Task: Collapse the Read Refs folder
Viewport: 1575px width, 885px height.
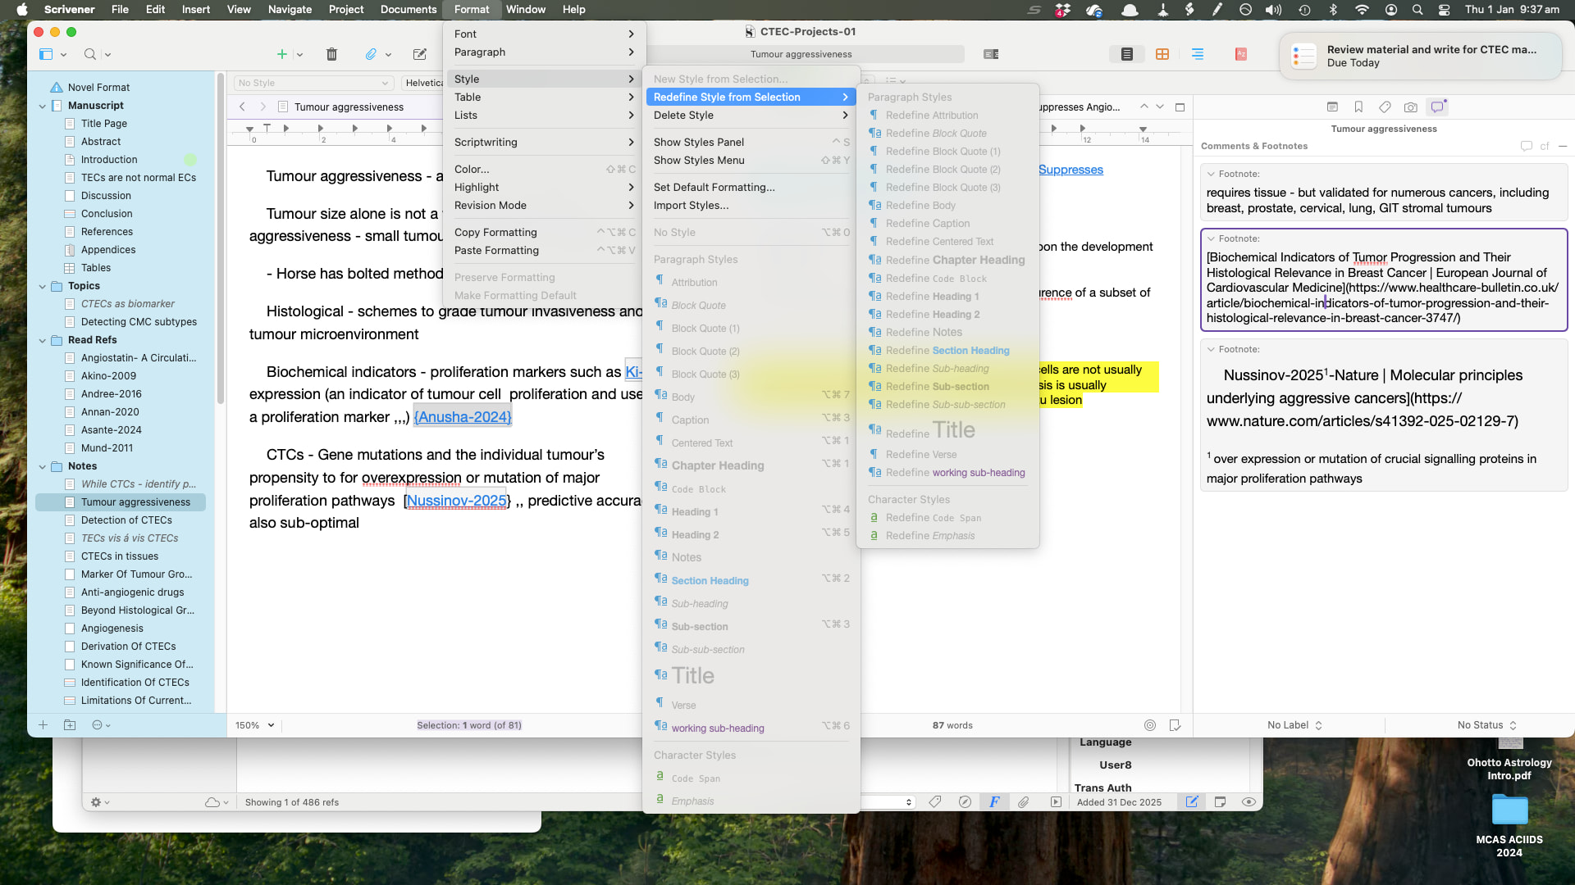Action: [43, 340]
